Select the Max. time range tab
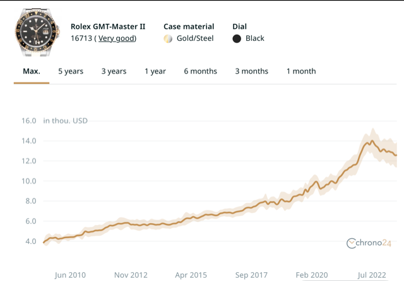 pos(32,71)
